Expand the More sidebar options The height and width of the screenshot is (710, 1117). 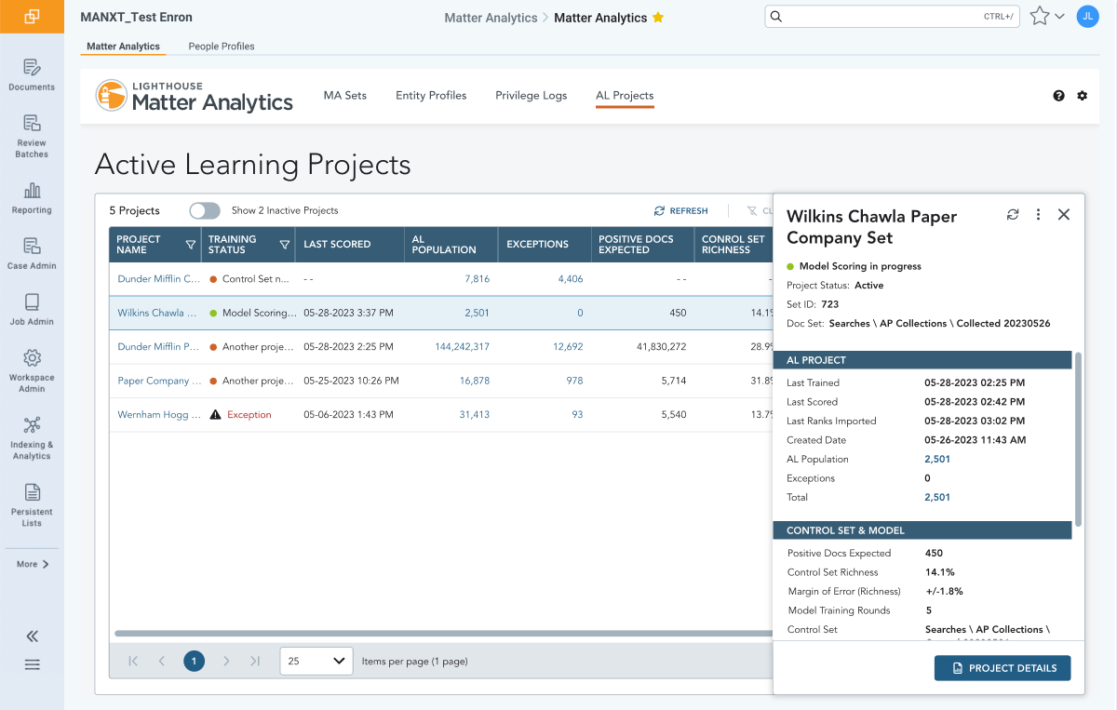point(33,564)
